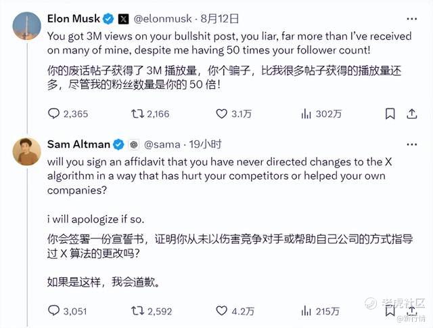The image size is (433, 328).
Task: Open the @sama handle link
Action: pyautogui.click(x=162, y=144)
